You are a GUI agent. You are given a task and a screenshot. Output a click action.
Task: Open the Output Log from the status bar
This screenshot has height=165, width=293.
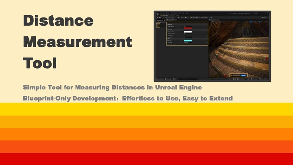(x=168, y=79)
